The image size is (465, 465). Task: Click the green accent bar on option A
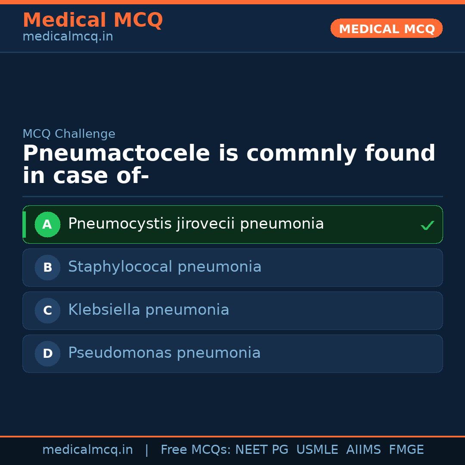click(24, 224)
